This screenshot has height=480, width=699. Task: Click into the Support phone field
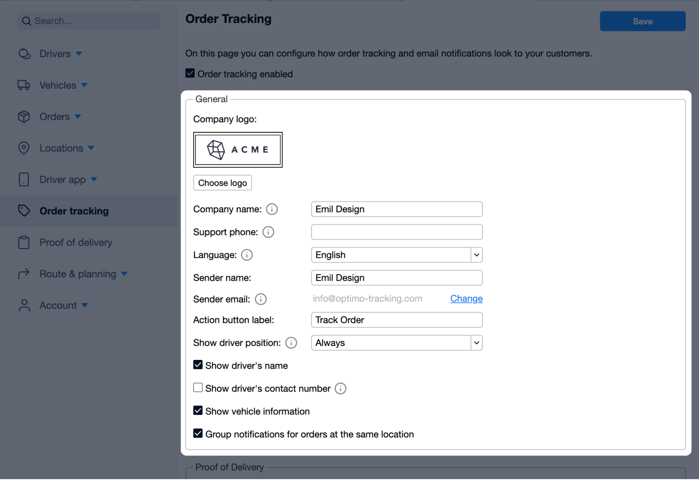click(x=397, y=232)
